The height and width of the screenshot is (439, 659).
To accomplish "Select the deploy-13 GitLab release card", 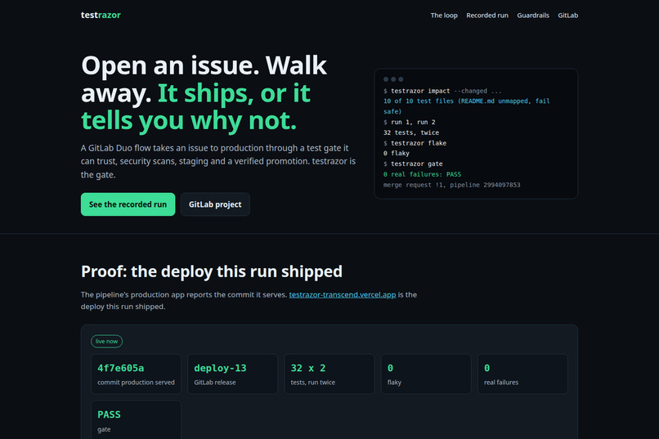I will click(232, 374).
